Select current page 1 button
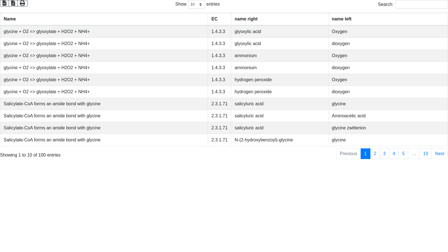This screenshot has width=448, height=252. coord(365,154)
